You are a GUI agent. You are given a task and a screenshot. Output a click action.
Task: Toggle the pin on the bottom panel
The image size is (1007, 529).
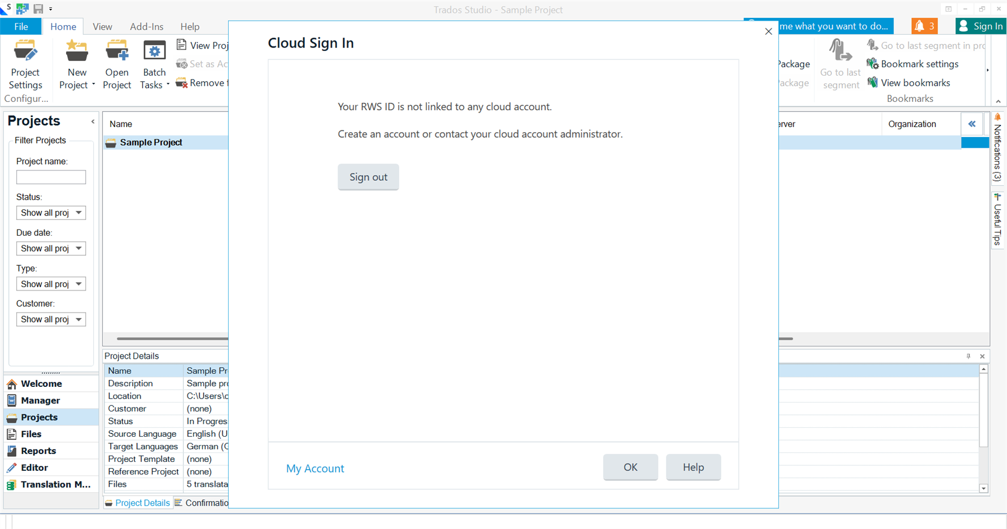[968, 355]
